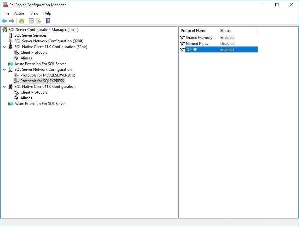
Task: Click the Export List toolbar icon
Action: [x=39, y=21]
